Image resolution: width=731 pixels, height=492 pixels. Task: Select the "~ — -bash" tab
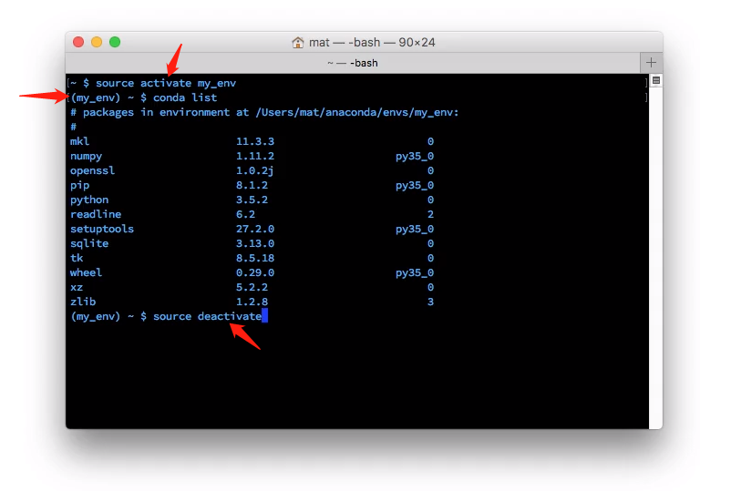point(352,63)
